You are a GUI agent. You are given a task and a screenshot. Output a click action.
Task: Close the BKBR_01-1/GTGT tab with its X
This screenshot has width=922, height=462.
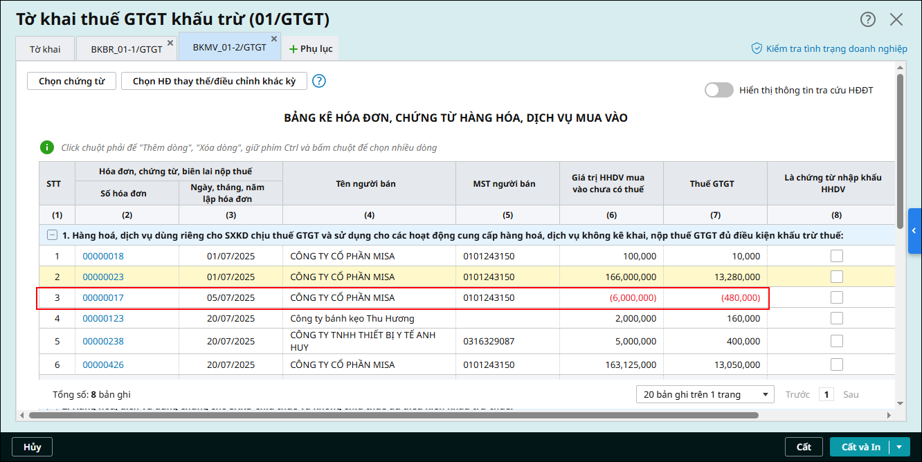coord(170,43)
